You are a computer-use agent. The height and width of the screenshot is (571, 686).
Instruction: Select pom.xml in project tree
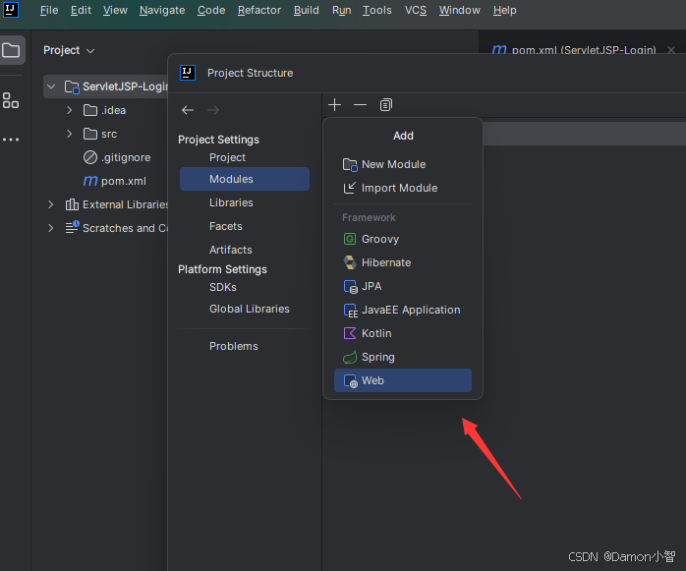(x=115, y=181)
